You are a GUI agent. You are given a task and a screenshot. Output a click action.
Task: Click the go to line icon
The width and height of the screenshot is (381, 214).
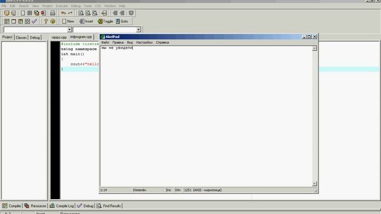tap(104, 13)
